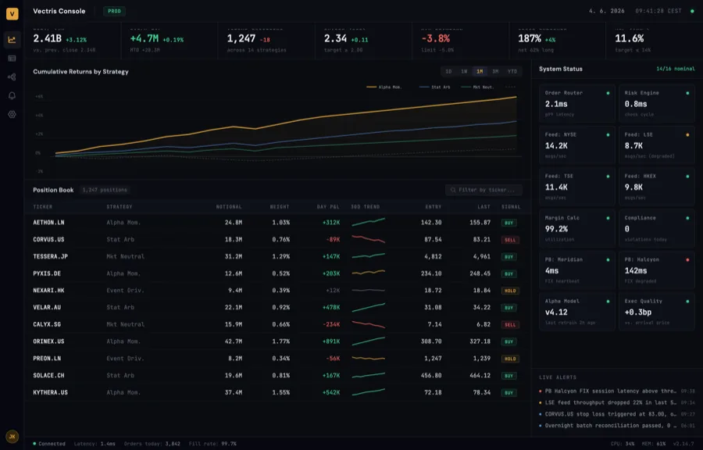The height and width of the screenshot is (450, 703).
Task: Select the VELAR.AU ticker
Action: [x=47, y=308]
